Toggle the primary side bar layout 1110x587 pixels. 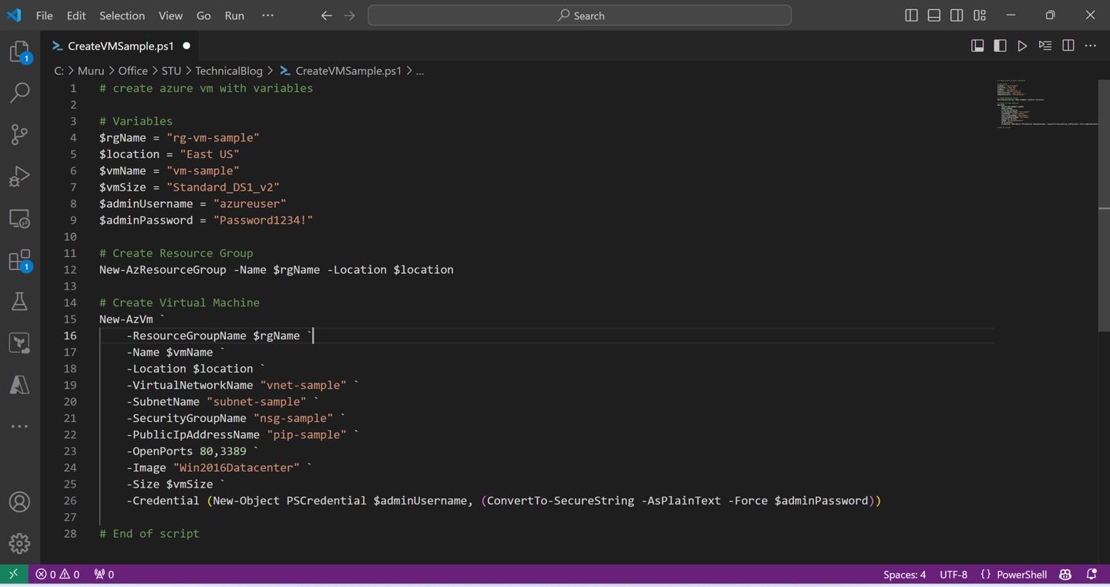click(911, 15)
